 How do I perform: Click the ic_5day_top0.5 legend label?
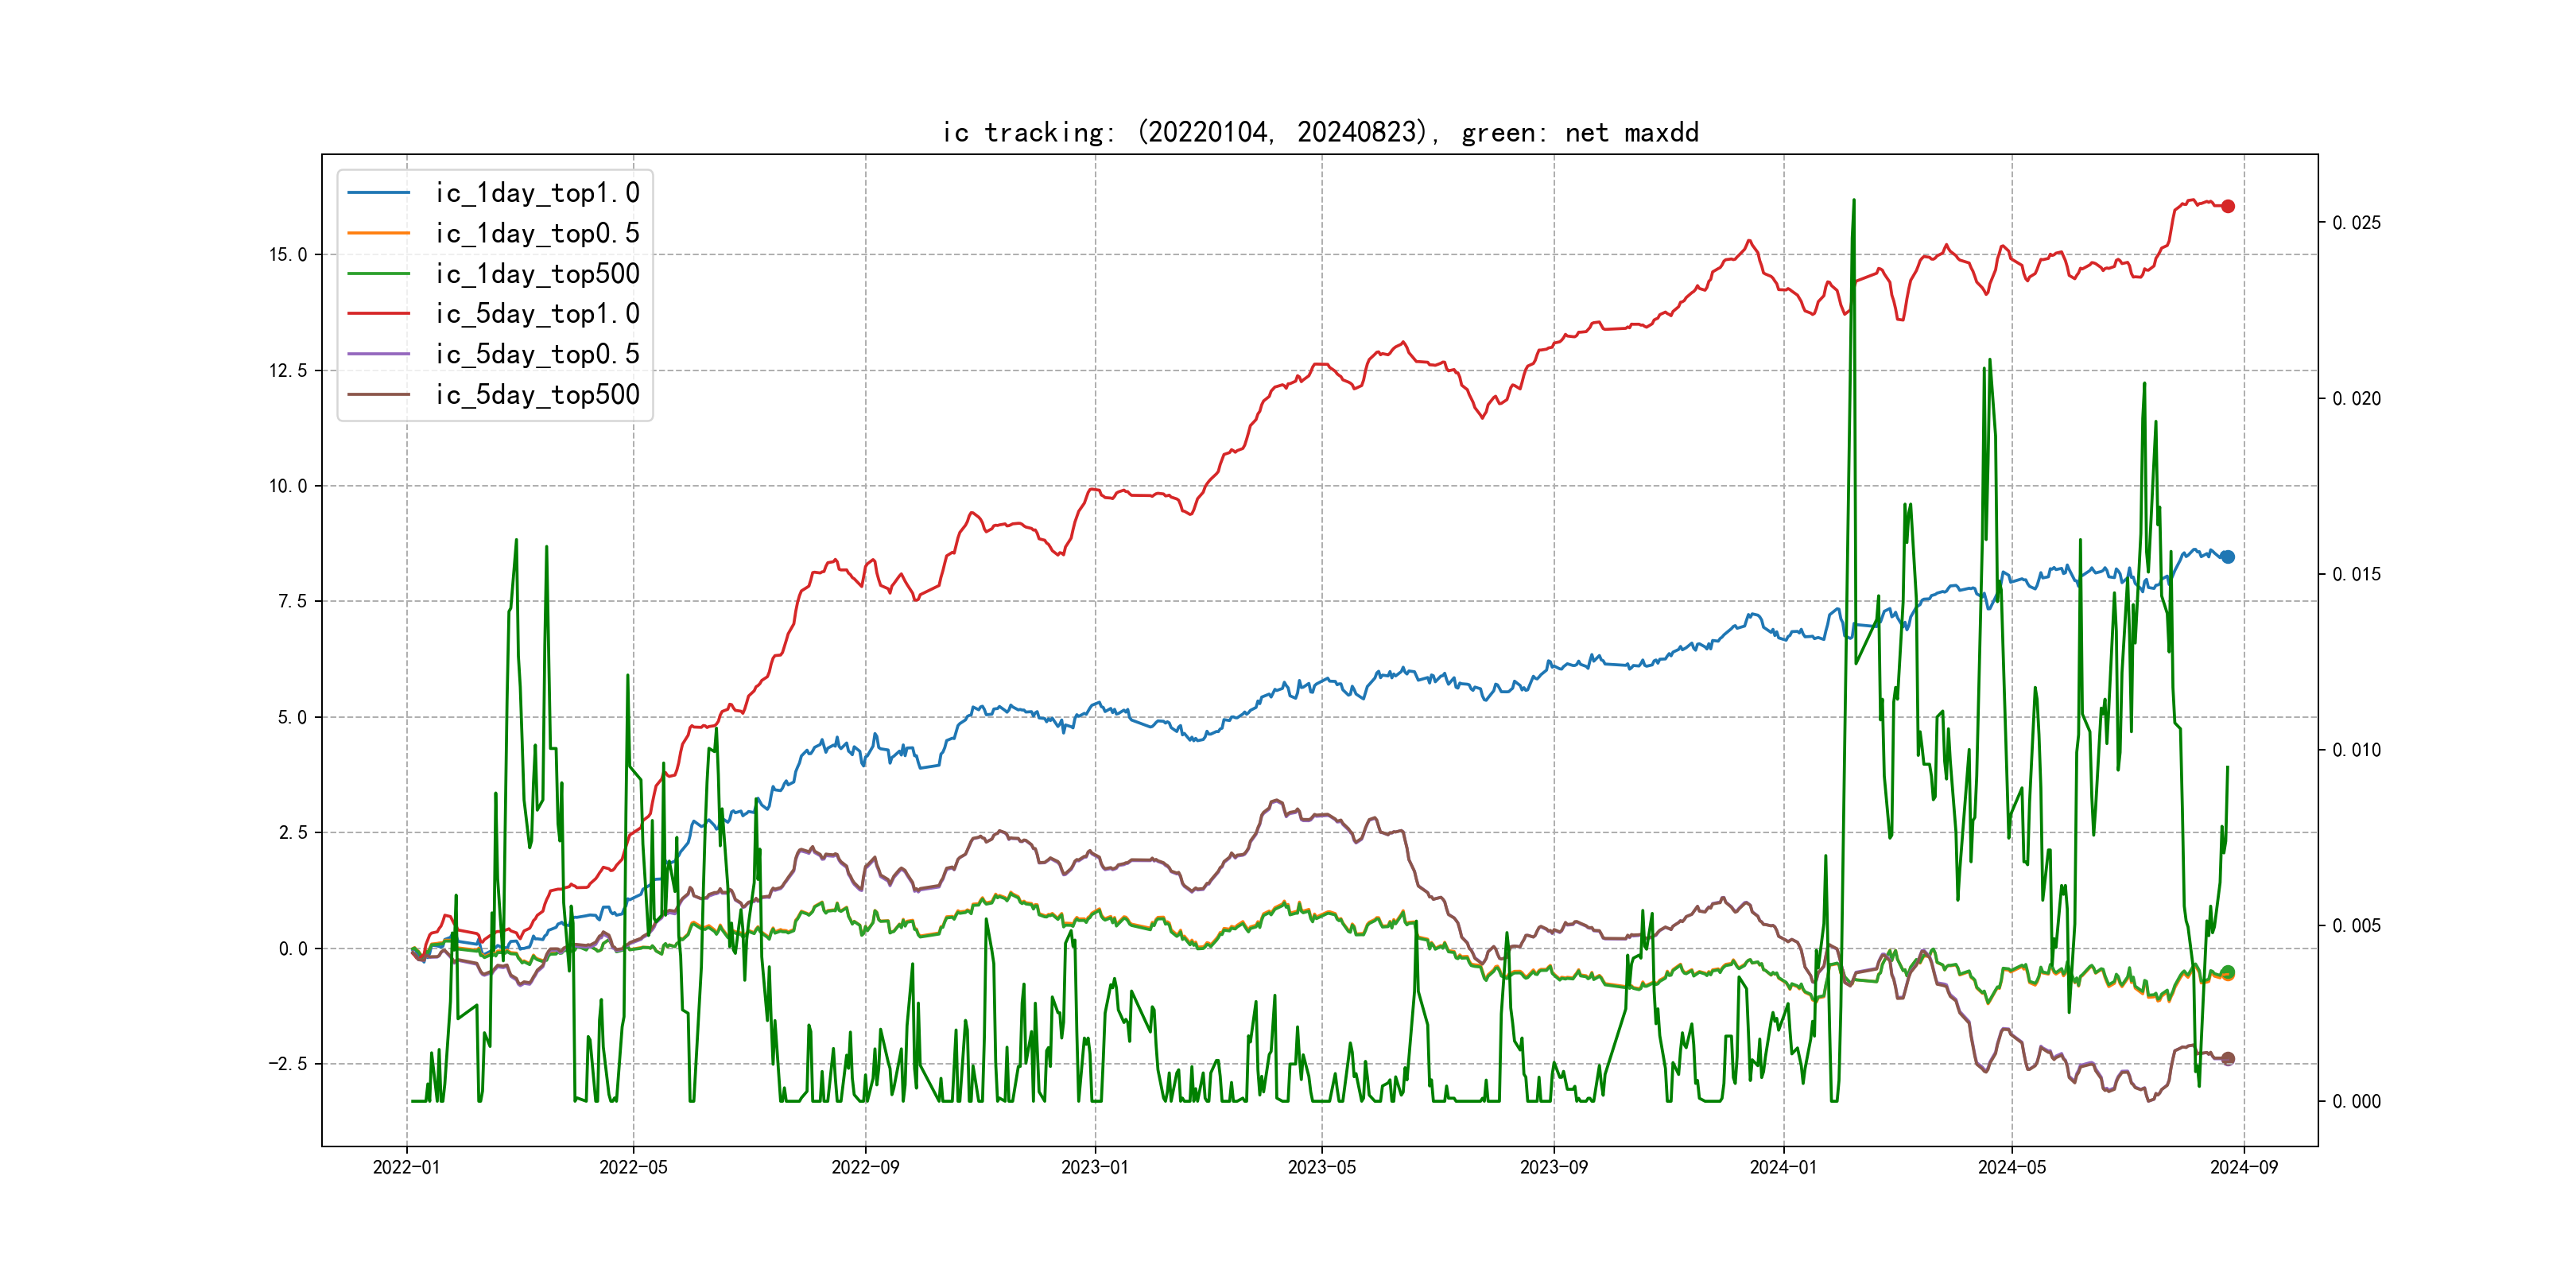pos(537,354)
